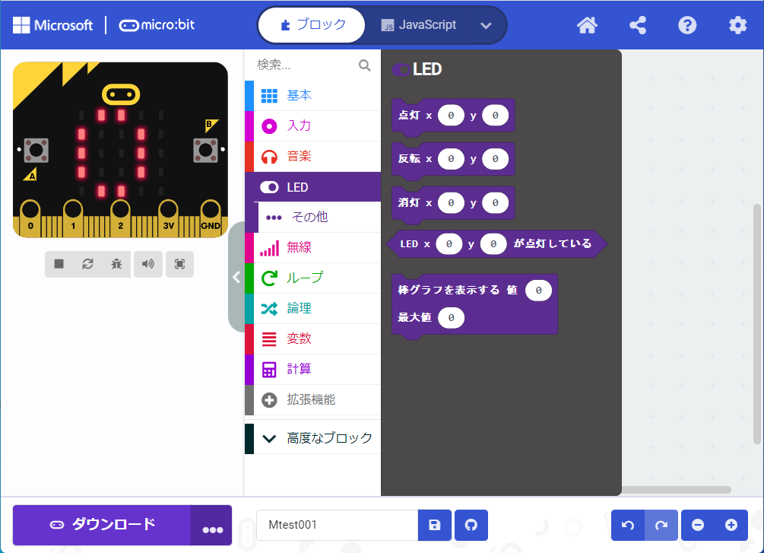Image resolution: width=764 pixels, height=553 pixels.
Task: Mute the simulator sound
Action: point(148,264)
